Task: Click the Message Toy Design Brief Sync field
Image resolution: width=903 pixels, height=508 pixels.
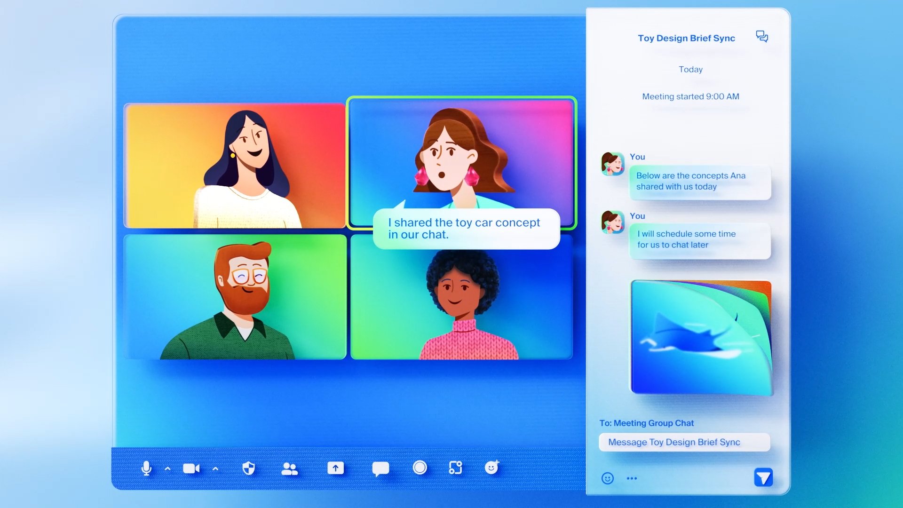Action: [684, 442]
